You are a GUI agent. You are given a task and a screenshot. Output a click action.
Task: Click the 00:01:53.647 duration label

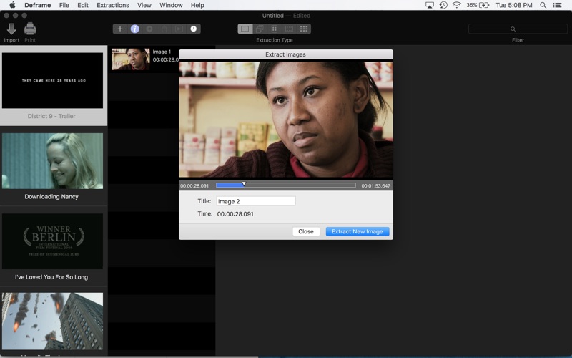pos(376,185)
